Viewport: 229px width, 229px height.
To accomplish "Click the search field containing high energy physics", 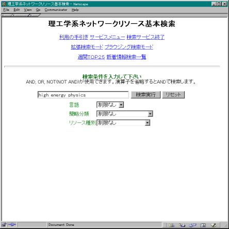I will 83,95.
